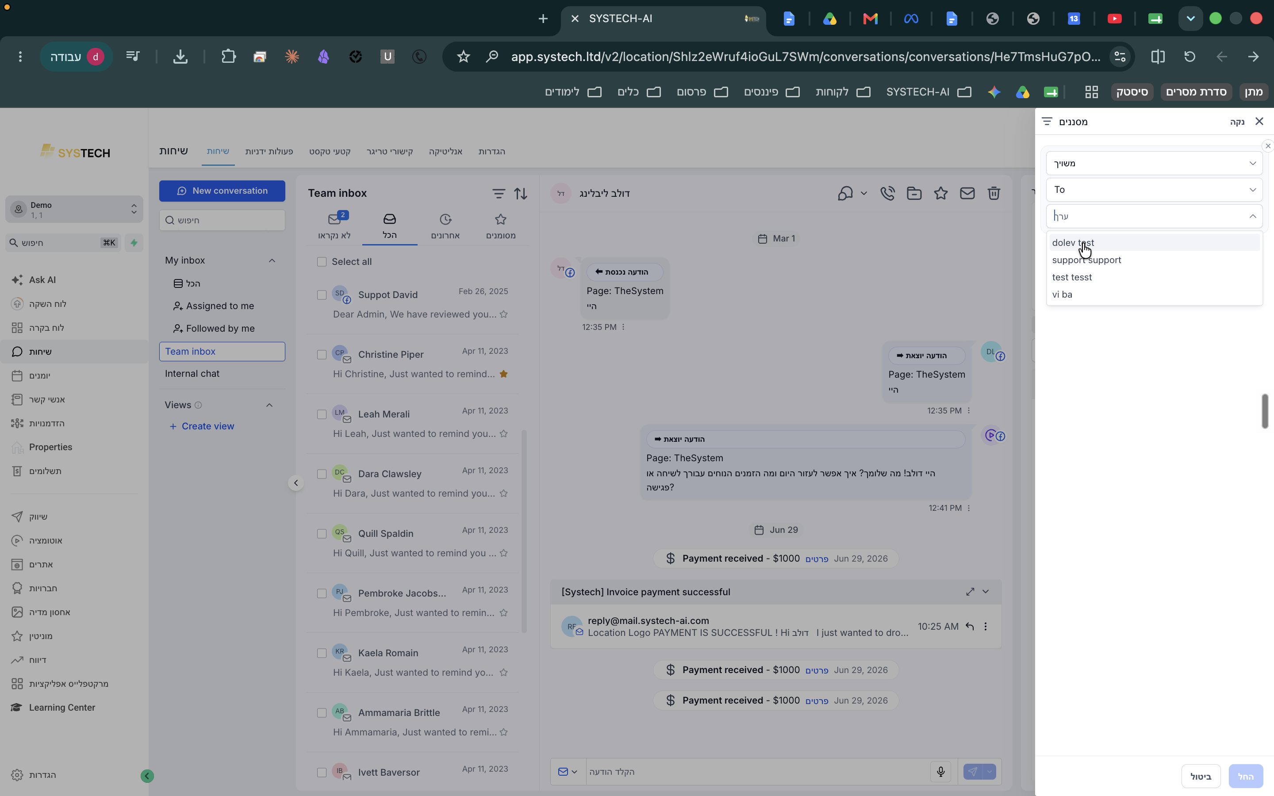This screenshot has height=796, width=1274.
Task: Click the browser downloads icon
Action: (180, 56)
